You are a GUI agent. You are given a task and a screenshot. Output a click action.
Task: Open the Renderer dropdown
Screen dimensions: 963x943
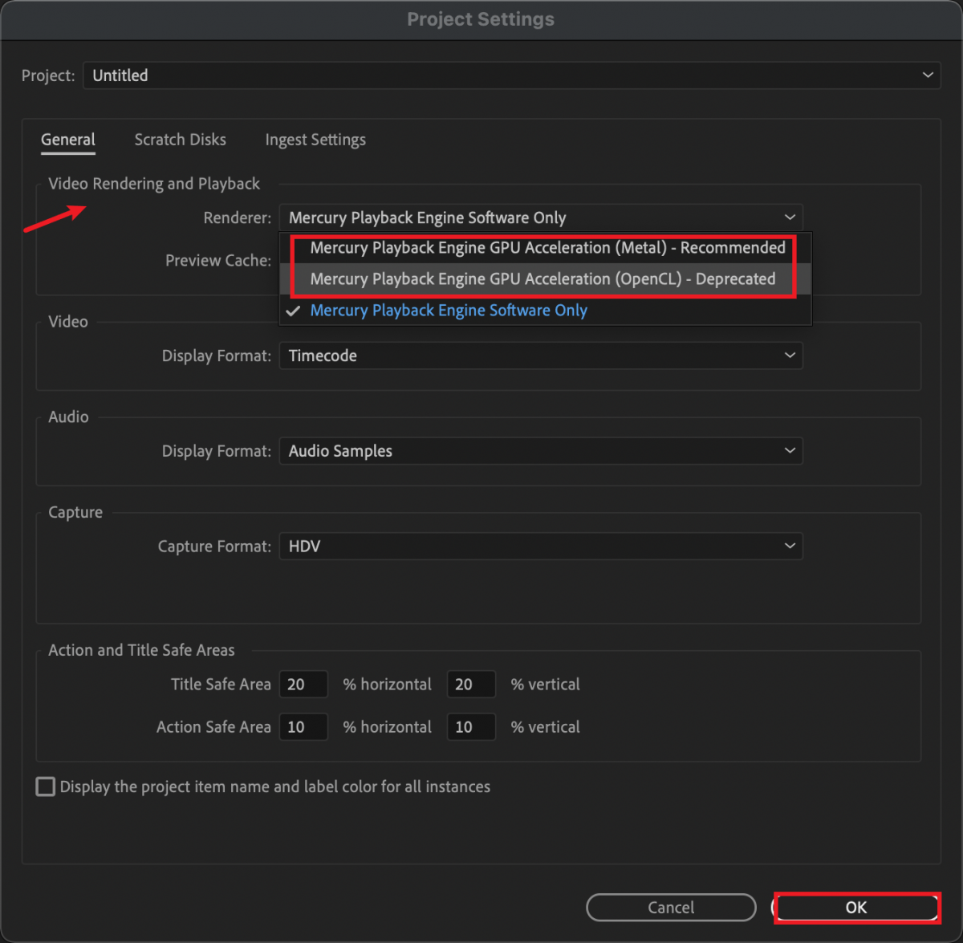coord(790,217)
